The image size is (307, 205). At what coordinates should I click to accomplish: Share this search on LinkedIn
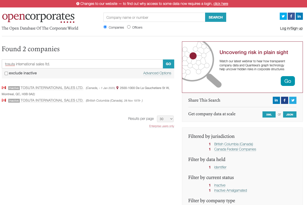coord(276,100)
